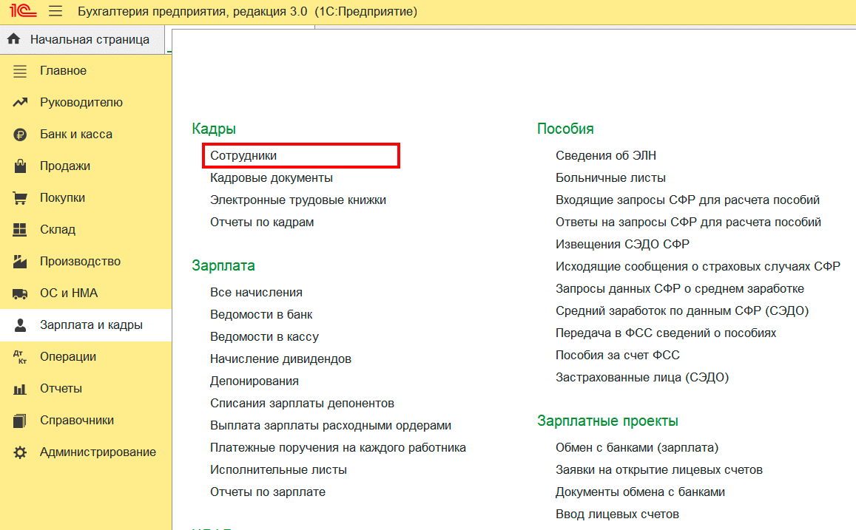
Task: Click the Руководителю chart icon
Action: pyautogui.click(x=21, y=103)
